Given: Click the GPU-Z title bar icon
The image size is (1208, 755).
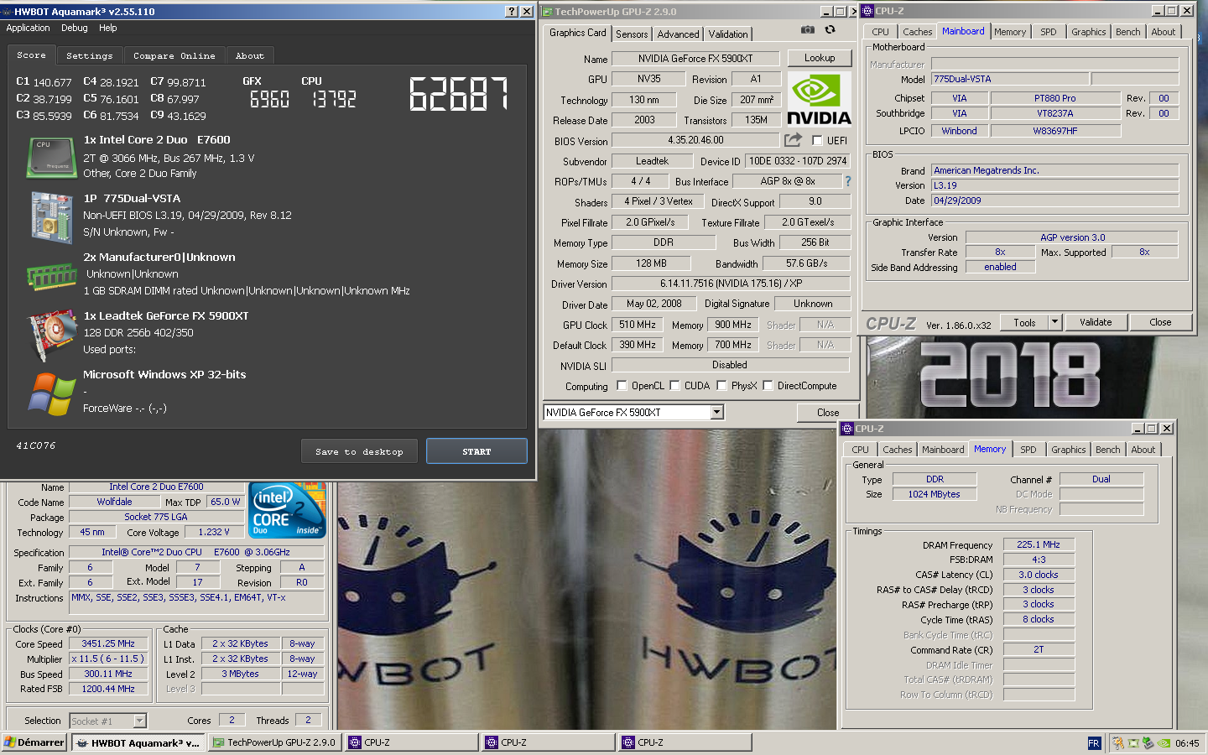Looking at the screenshot, I should (547, 12).
